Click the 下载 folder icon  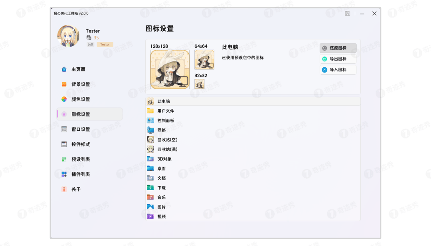click(150, 188)
